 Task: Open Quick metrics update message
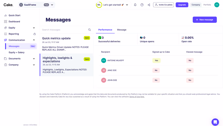66,44
